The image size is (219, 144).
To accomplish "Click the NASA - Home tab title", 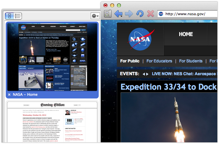I will coord(25,94).
